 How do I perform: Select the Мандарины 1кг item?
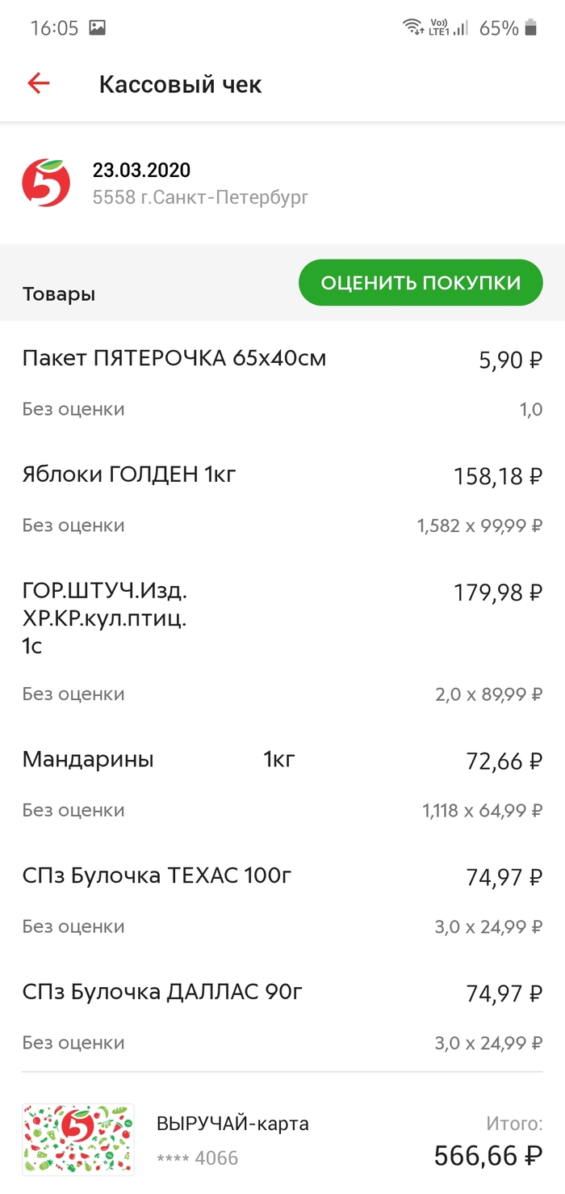point(158,760)
